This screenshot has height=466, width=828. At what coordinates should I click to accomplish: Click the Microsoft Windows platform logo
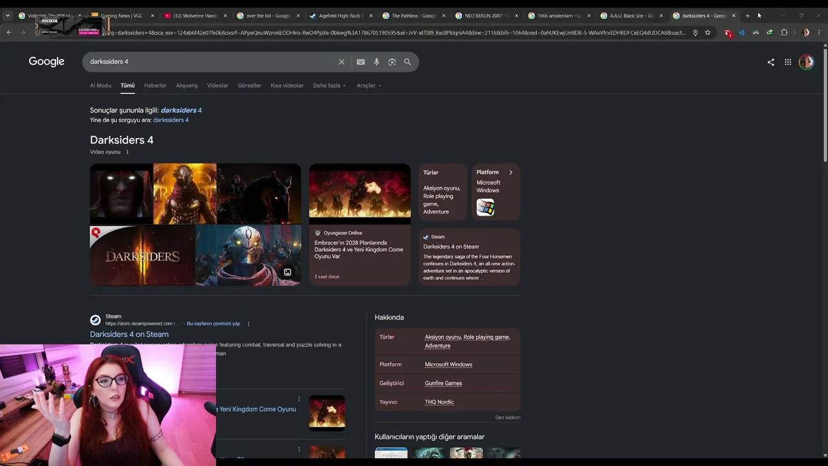coord(486,207)
